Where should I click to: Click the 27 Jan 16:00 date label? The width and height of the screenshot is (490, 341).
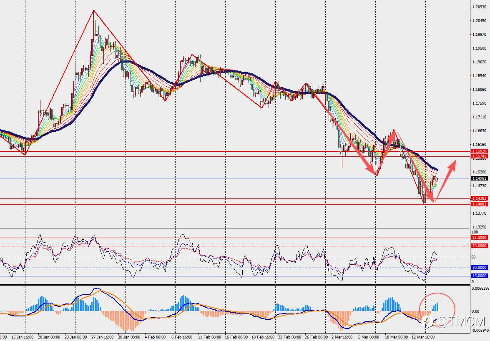pos(103,337)
